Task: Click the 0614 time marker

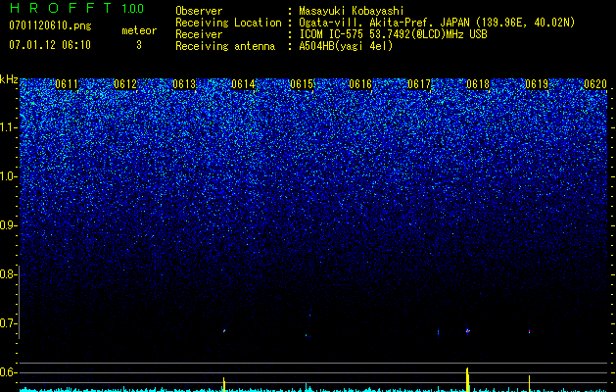Action: 243,84
